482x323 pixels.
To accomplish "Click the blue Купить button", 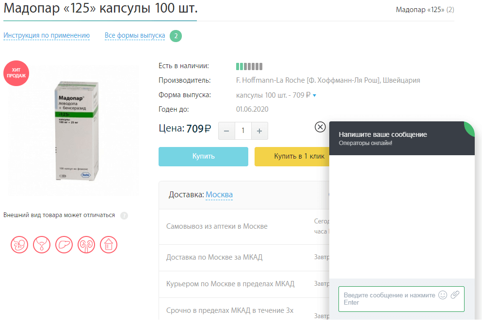I will [x=203, y=157].
